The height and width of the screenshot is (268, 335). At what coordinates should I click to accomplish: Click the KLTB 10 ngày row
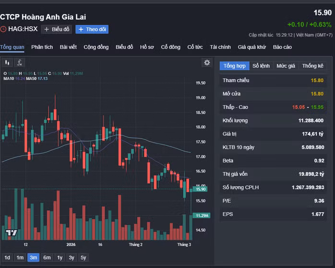click(x=273, y=147)
